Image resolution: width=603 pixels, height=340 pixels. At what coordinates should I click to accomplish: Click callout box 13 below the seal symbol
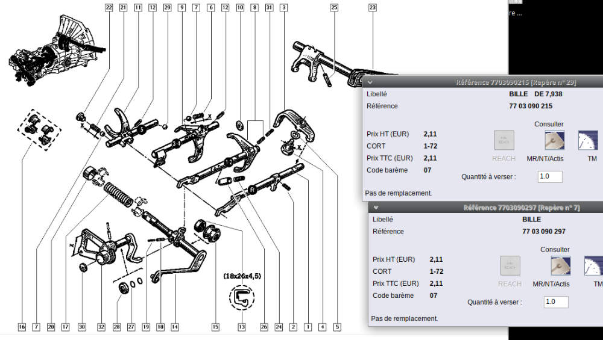242,327
